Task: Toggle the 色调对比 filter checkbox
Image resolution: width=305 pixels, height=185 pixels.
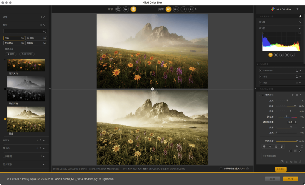Action: (262, 95)
